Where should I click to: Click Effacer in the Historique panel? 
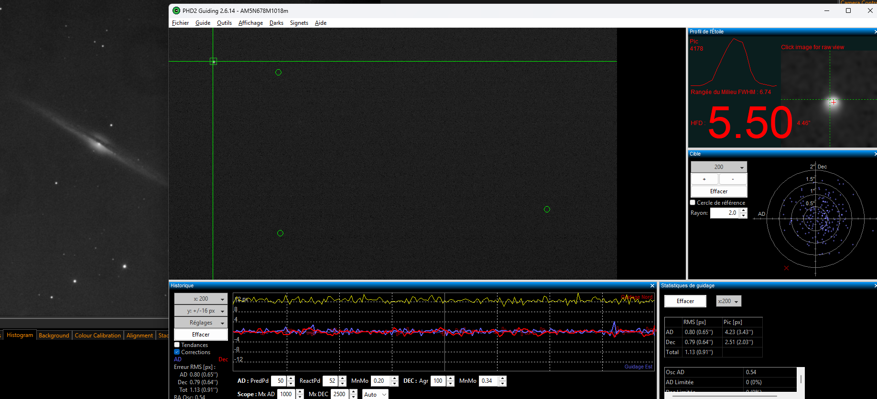[201, 335]
